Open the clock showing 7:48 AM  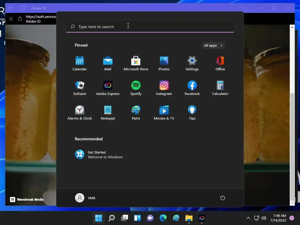278,218
